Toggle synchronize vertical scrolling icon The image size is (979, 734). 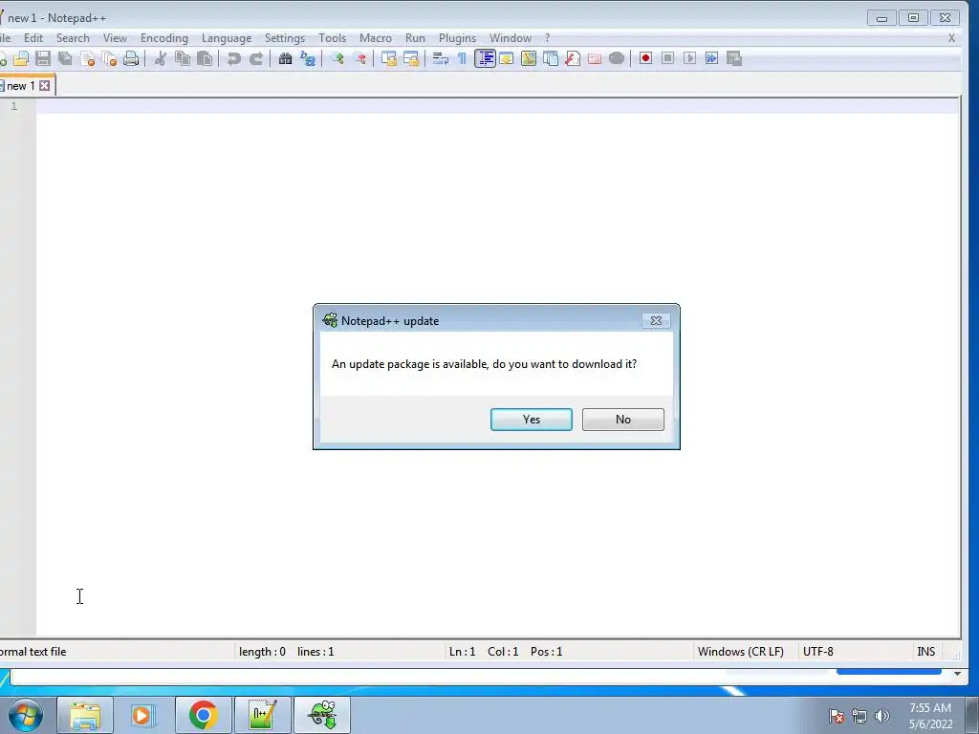click(x=389, y=58)
